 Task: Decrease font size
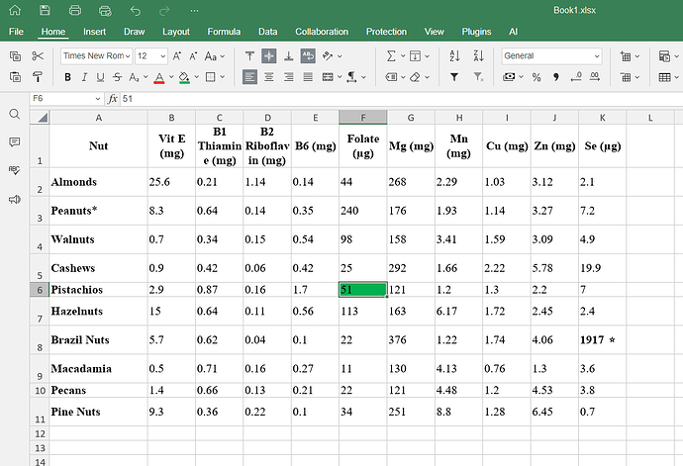193,56
